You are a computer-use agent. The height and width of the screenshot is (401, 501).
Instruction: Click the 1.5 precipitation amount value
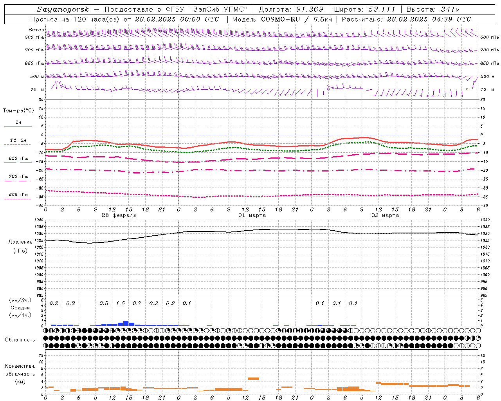coord(121,303)
